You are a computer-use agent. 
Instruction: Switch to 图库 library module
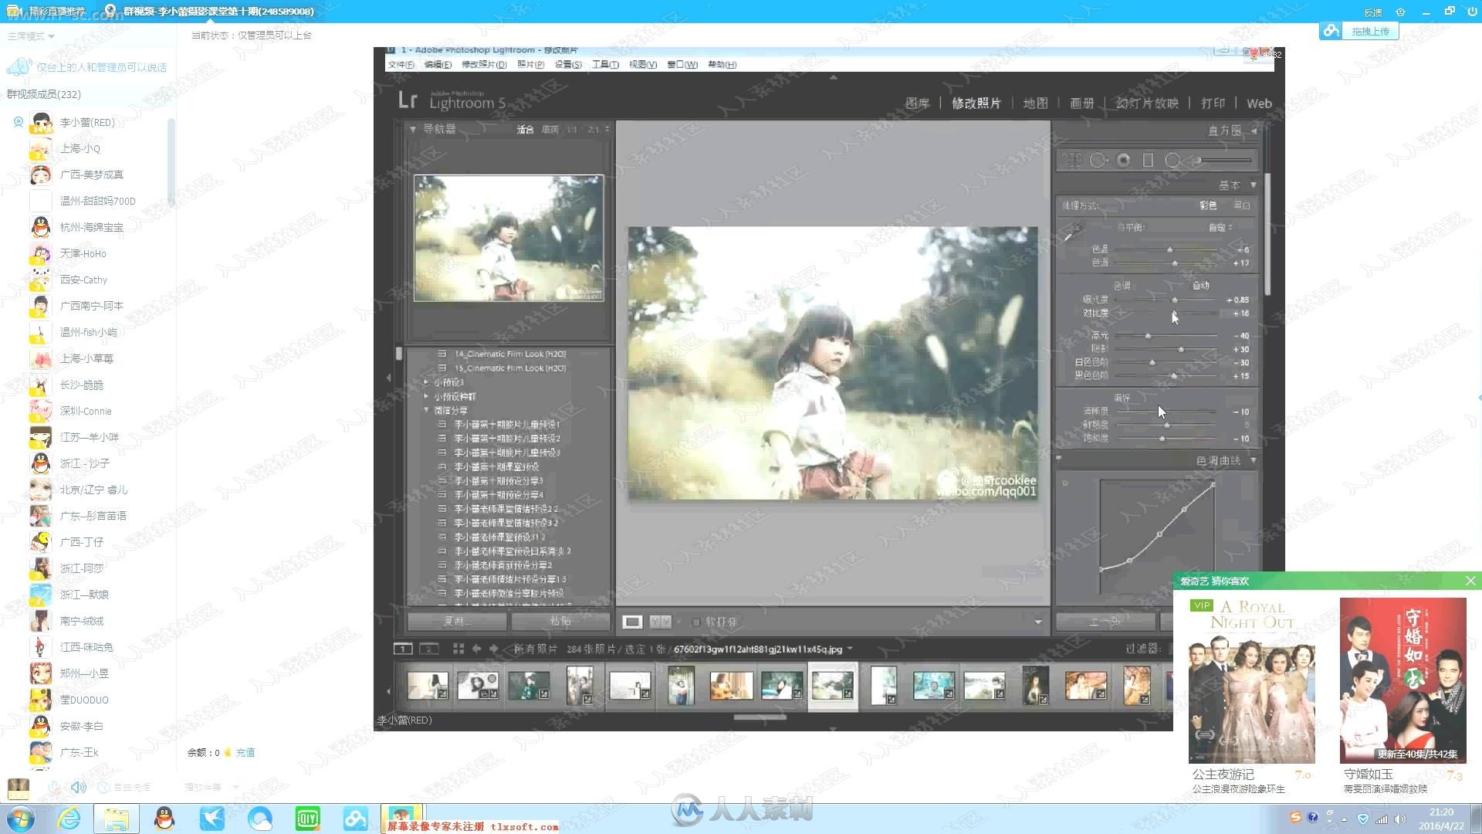pos(917,103)
